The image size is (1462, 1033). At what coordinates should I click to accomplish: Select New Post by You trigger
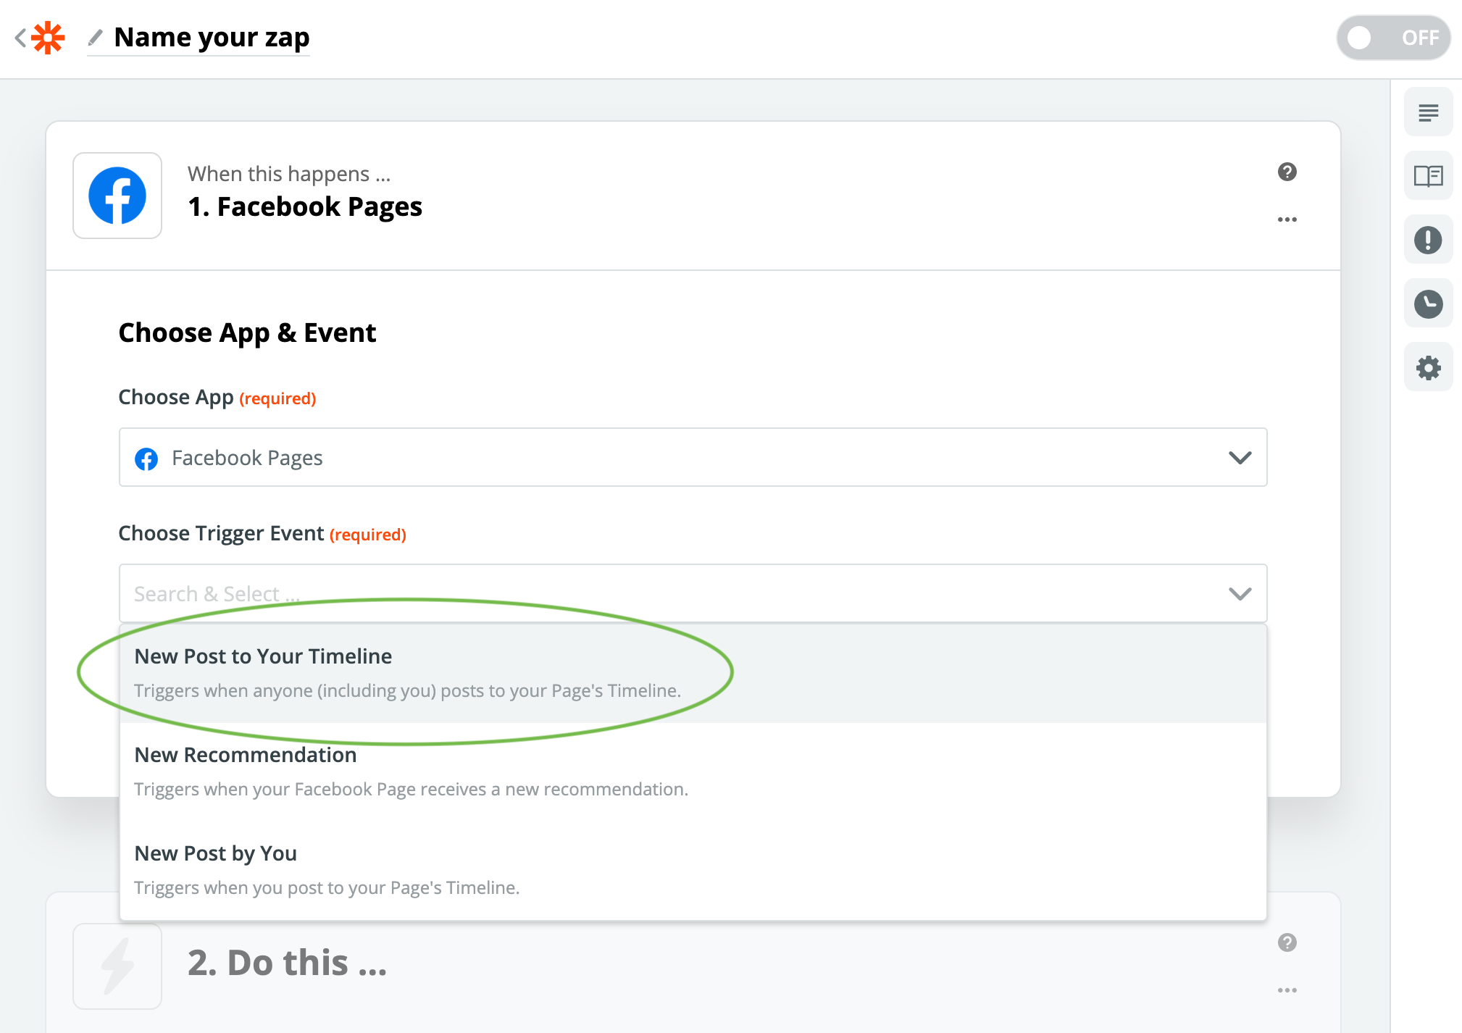[693, 870]
